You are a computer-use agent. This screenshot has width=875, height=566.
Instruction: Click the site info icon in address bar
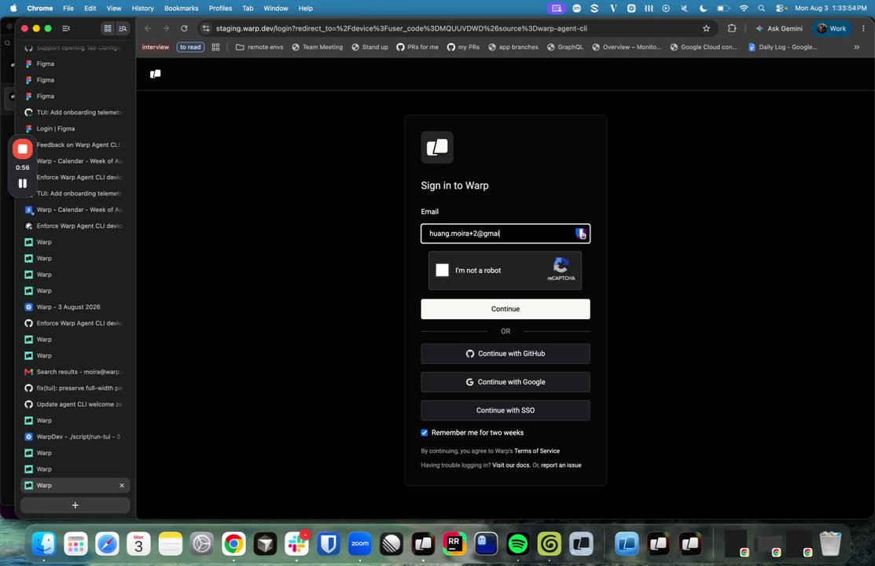(x=206, y=28)
